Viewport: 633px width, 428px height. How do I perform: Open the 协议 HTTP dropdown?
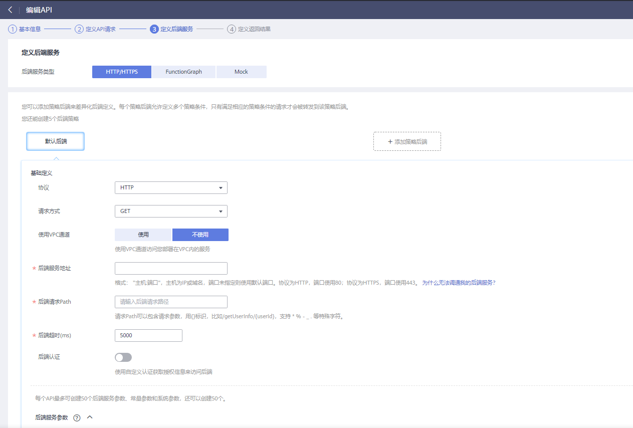(171, 187)
